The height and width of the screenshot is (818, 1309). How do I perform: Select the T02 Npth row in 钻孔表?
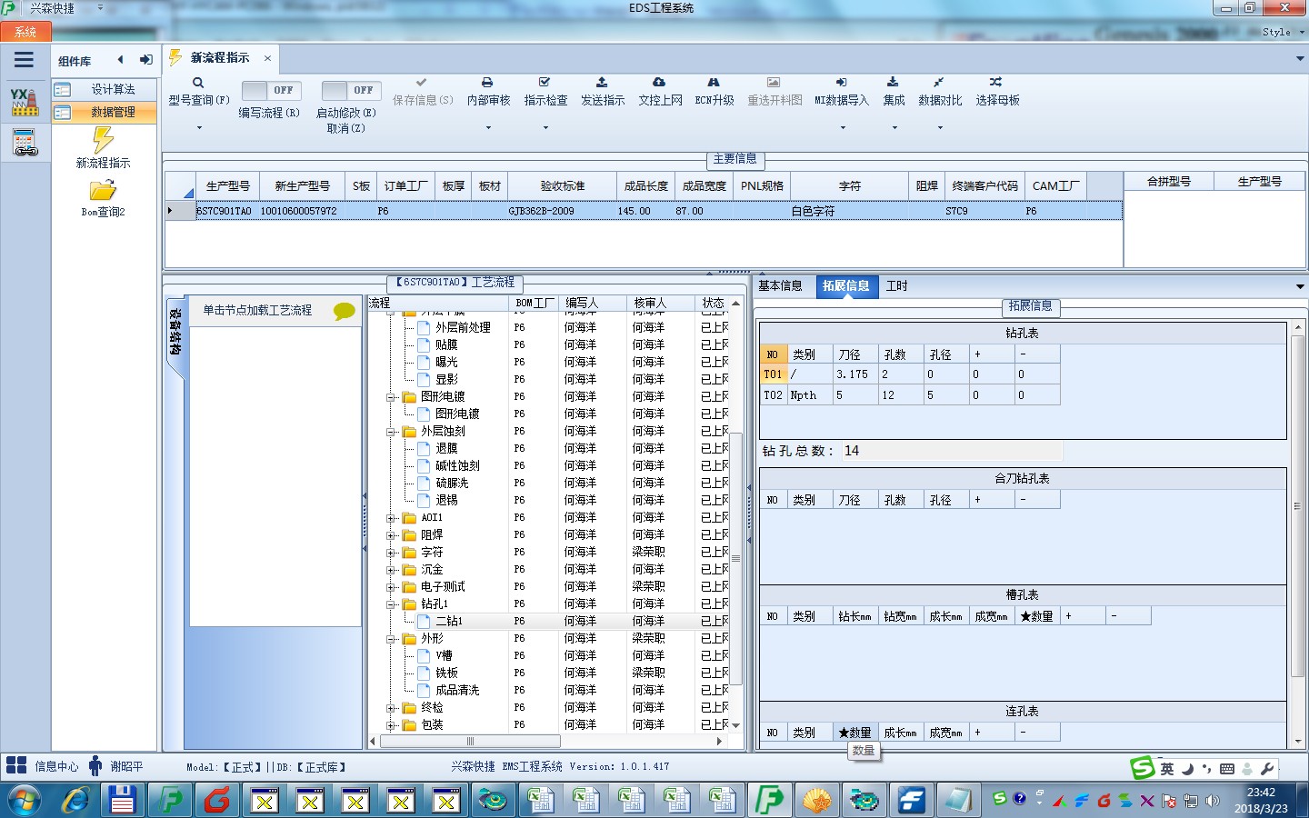910,395
